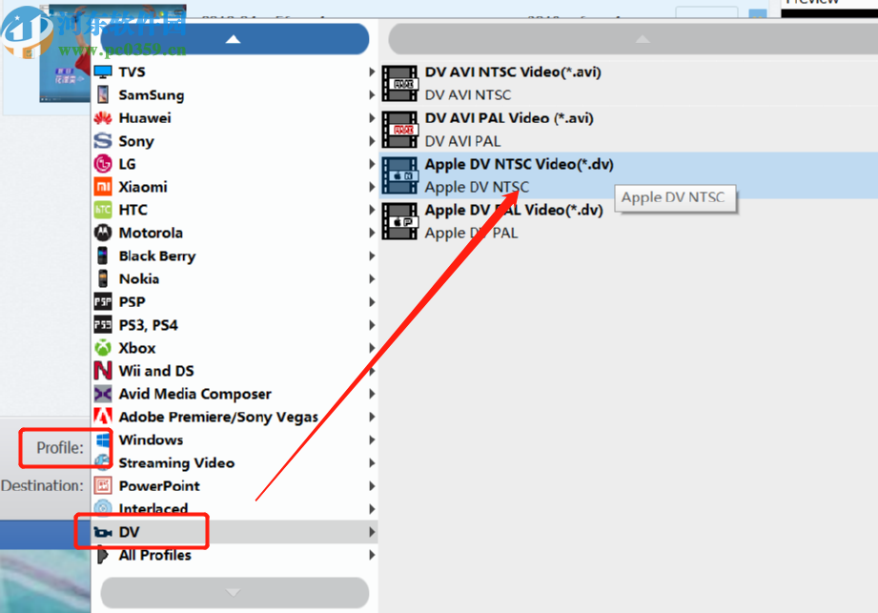Choose Apple DV NTSC Video (*.dv)
This screenshot has width=878, height=613.
point(519,164)
